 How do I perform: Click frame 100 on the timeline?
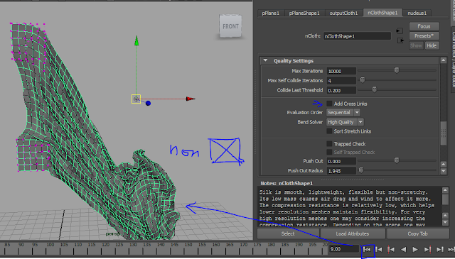(x=50, y=245)
